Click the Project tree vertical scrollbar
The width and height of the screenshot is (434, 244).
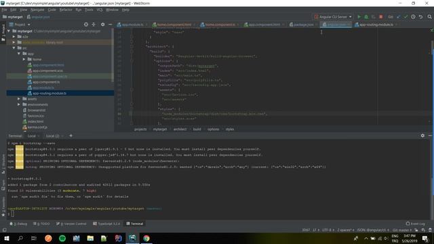113,56
